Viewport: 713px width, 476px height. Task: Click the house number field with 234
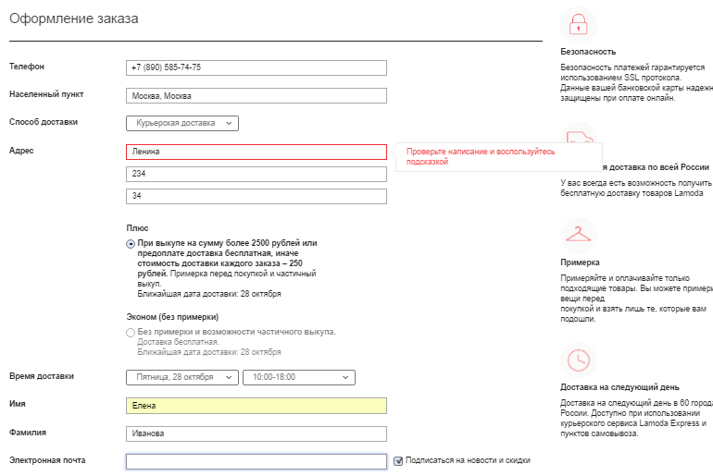tap(256, 174)
